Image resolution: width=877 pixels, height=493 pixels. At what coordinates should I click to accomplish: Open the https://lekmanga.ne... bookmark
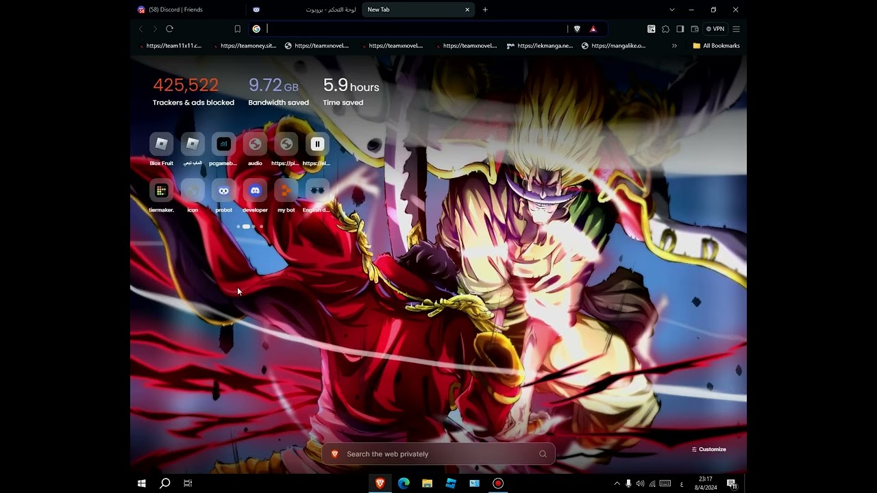pos(540,46)
